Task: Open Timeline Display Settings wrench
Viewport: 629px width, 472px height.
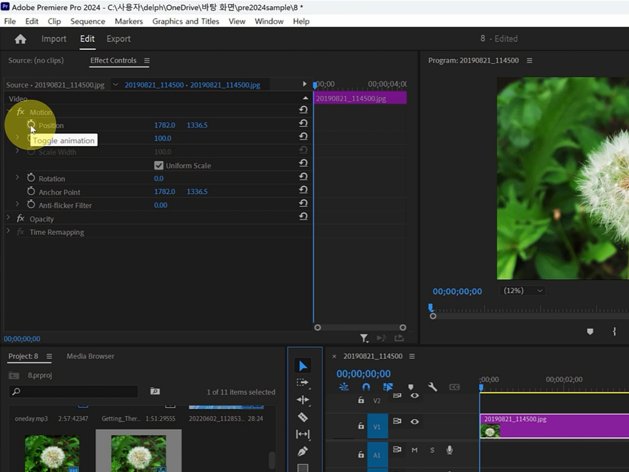Action: [432, 387]
